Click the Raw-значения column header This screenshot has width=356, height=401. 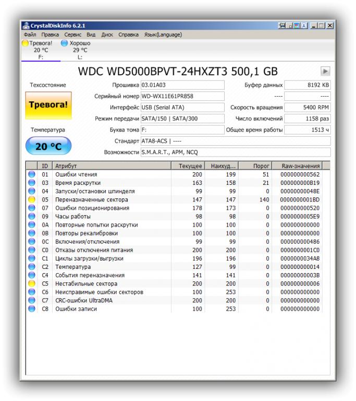[297, 166]
